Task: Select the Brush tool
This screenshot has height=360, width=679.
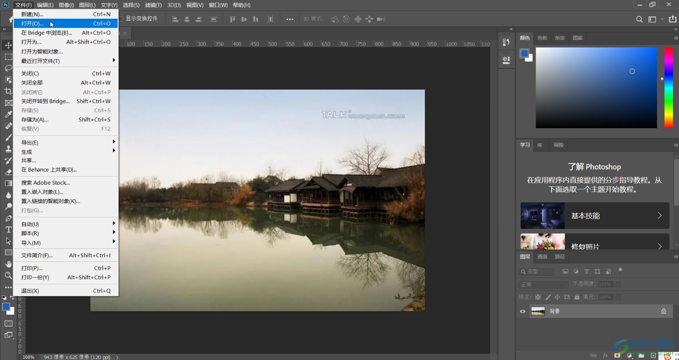Action: coord(8,137)
